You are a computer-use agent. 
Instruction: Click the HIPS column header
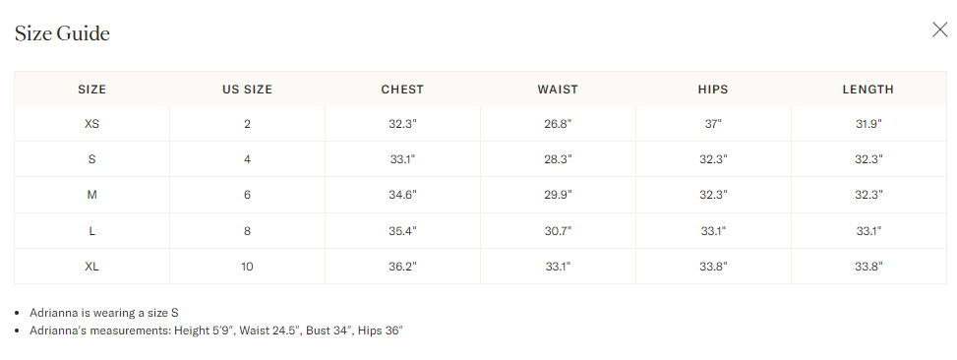coord(713,90)
